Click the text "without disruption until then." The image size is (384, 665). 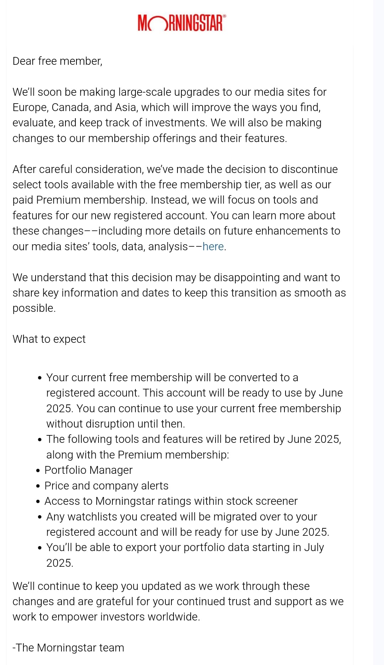point(116,424)
